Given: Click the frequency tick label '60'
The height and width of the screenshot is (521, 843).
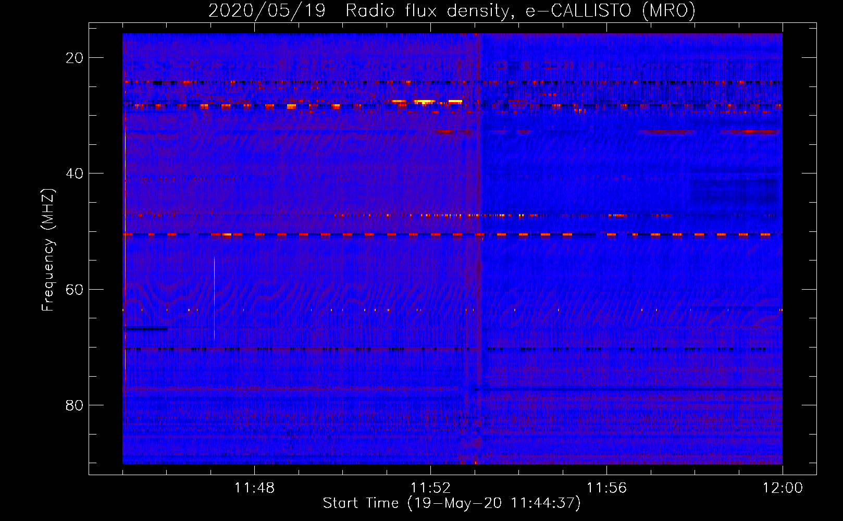Looking at the screenshot, I should click(75, 289).
